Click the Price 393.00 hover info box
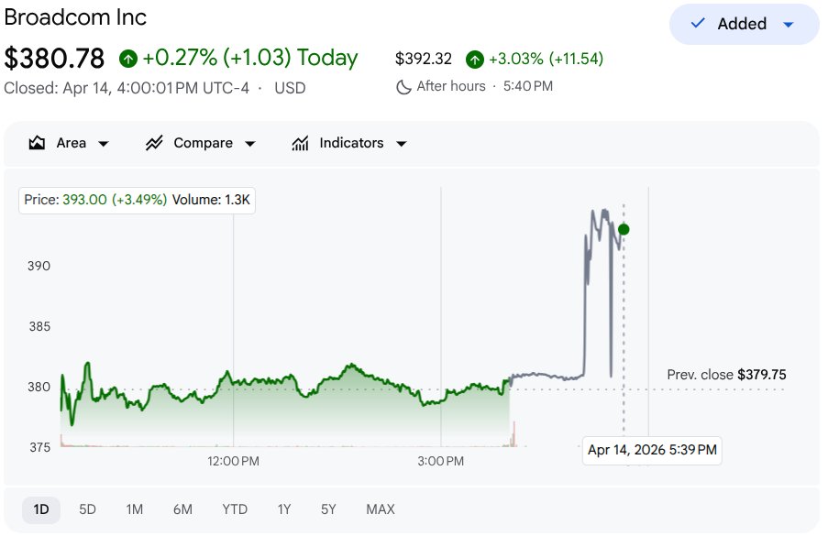Viewport: 828px width, 547px height. tap(138, 200)
